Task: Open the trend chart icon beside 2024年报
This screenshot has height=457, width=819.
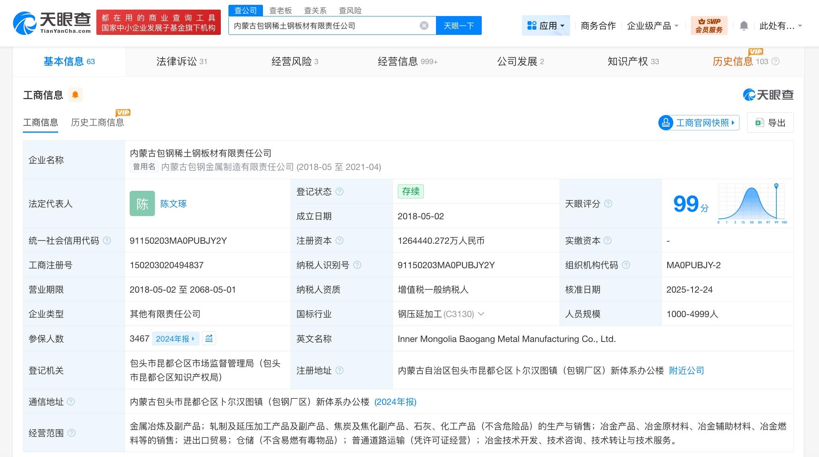Action: pos(209,338)
